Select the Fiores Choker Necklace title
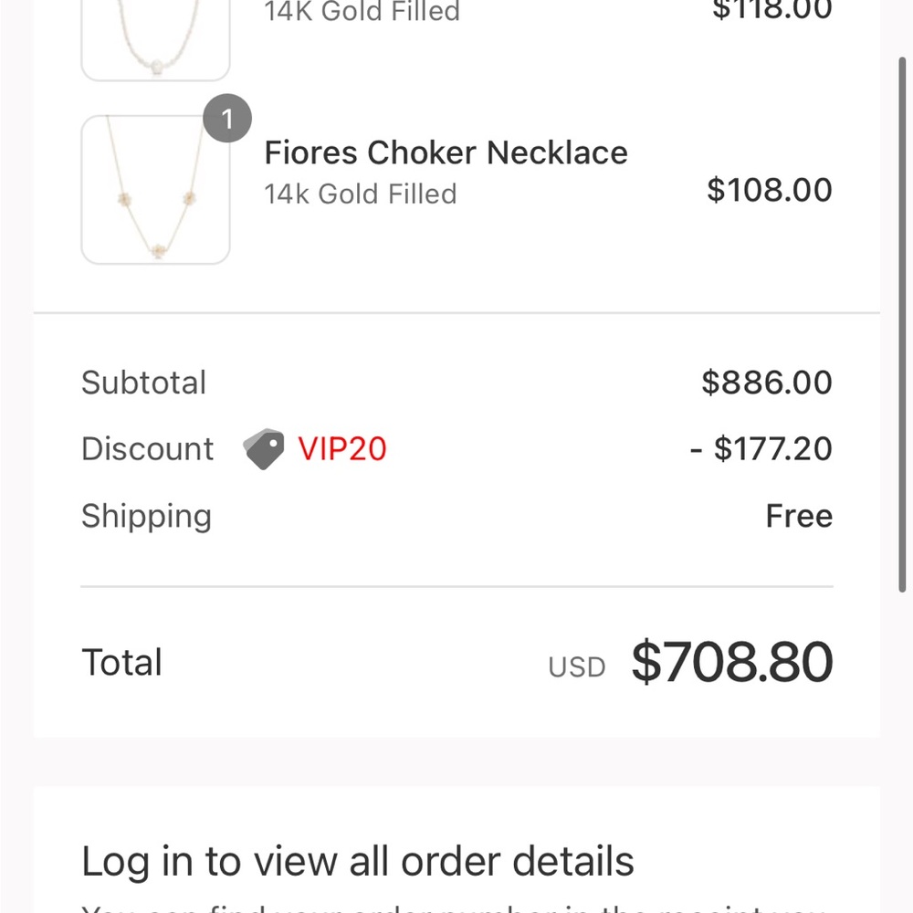 pos(446,152)
